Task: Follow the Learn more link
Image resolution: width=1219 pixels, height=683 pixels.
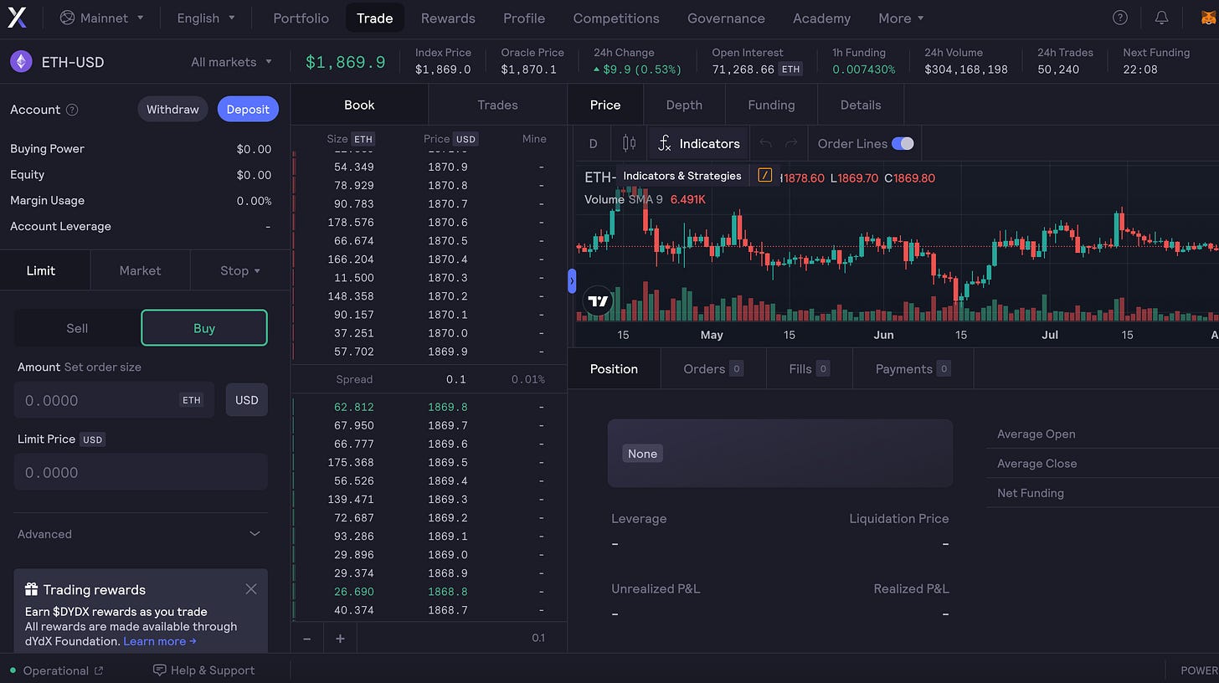Action: coord(160,641)
